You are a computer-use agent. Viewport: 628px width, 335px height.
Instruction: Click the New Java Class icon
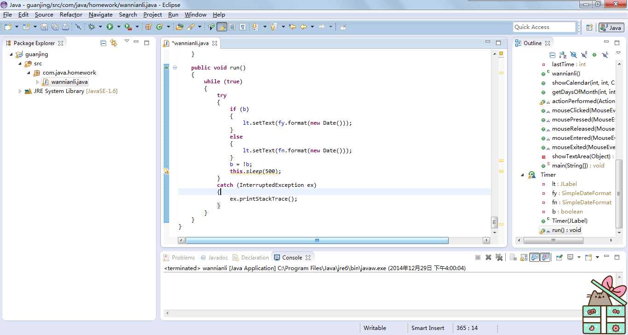pos(160,27)
